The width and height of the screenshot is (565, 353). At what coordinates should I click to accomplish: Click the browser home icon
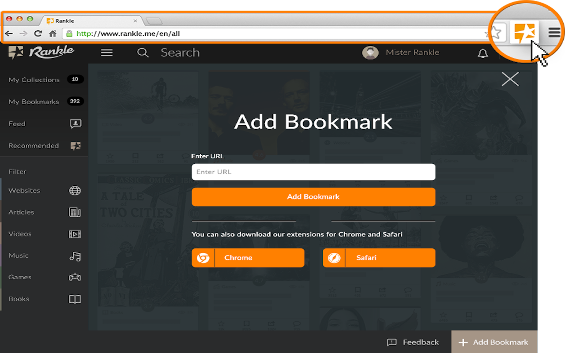click(x=53, y=34)
